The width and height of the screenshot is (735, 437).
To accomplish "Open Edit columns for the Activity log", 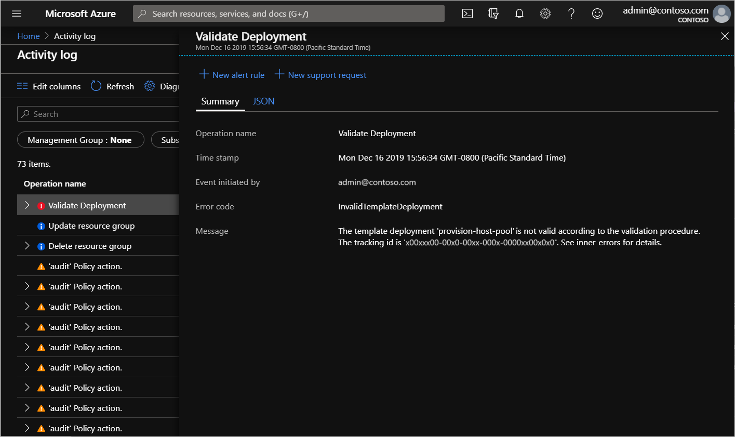I will click(48, 86).
